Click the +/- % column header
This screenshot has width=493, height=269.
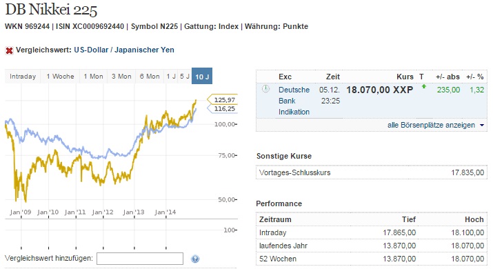tap(475, 77)
